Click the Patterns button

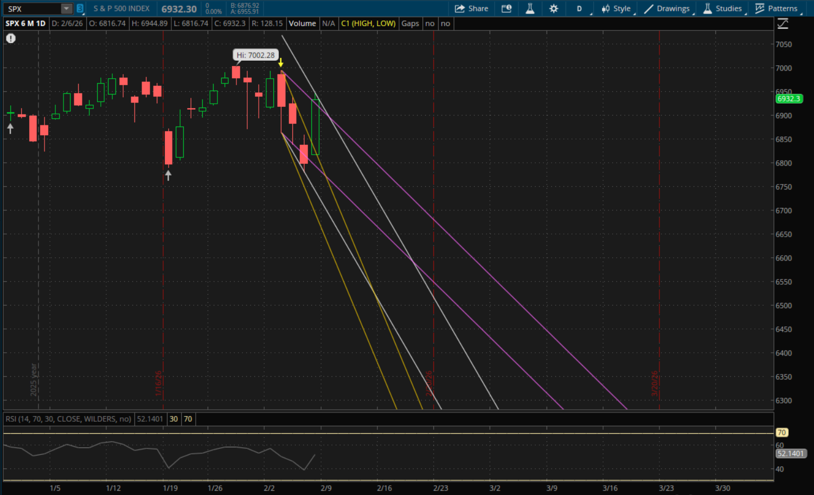point(776,9)
